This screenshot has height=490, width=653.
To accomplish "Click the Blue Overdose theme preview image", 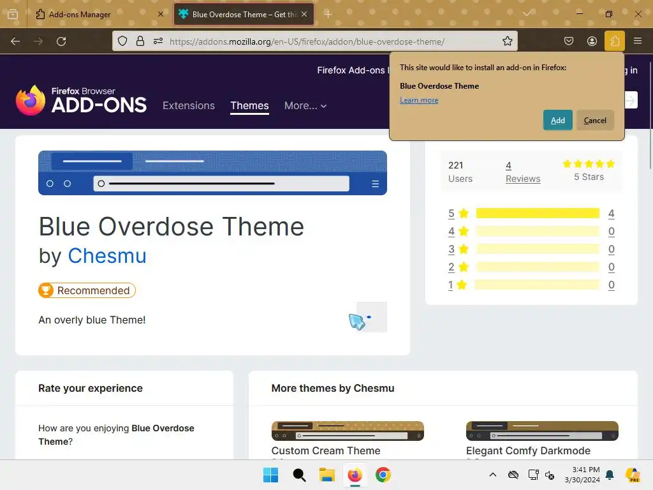I will pyautogui.click(x=212, y=173).
